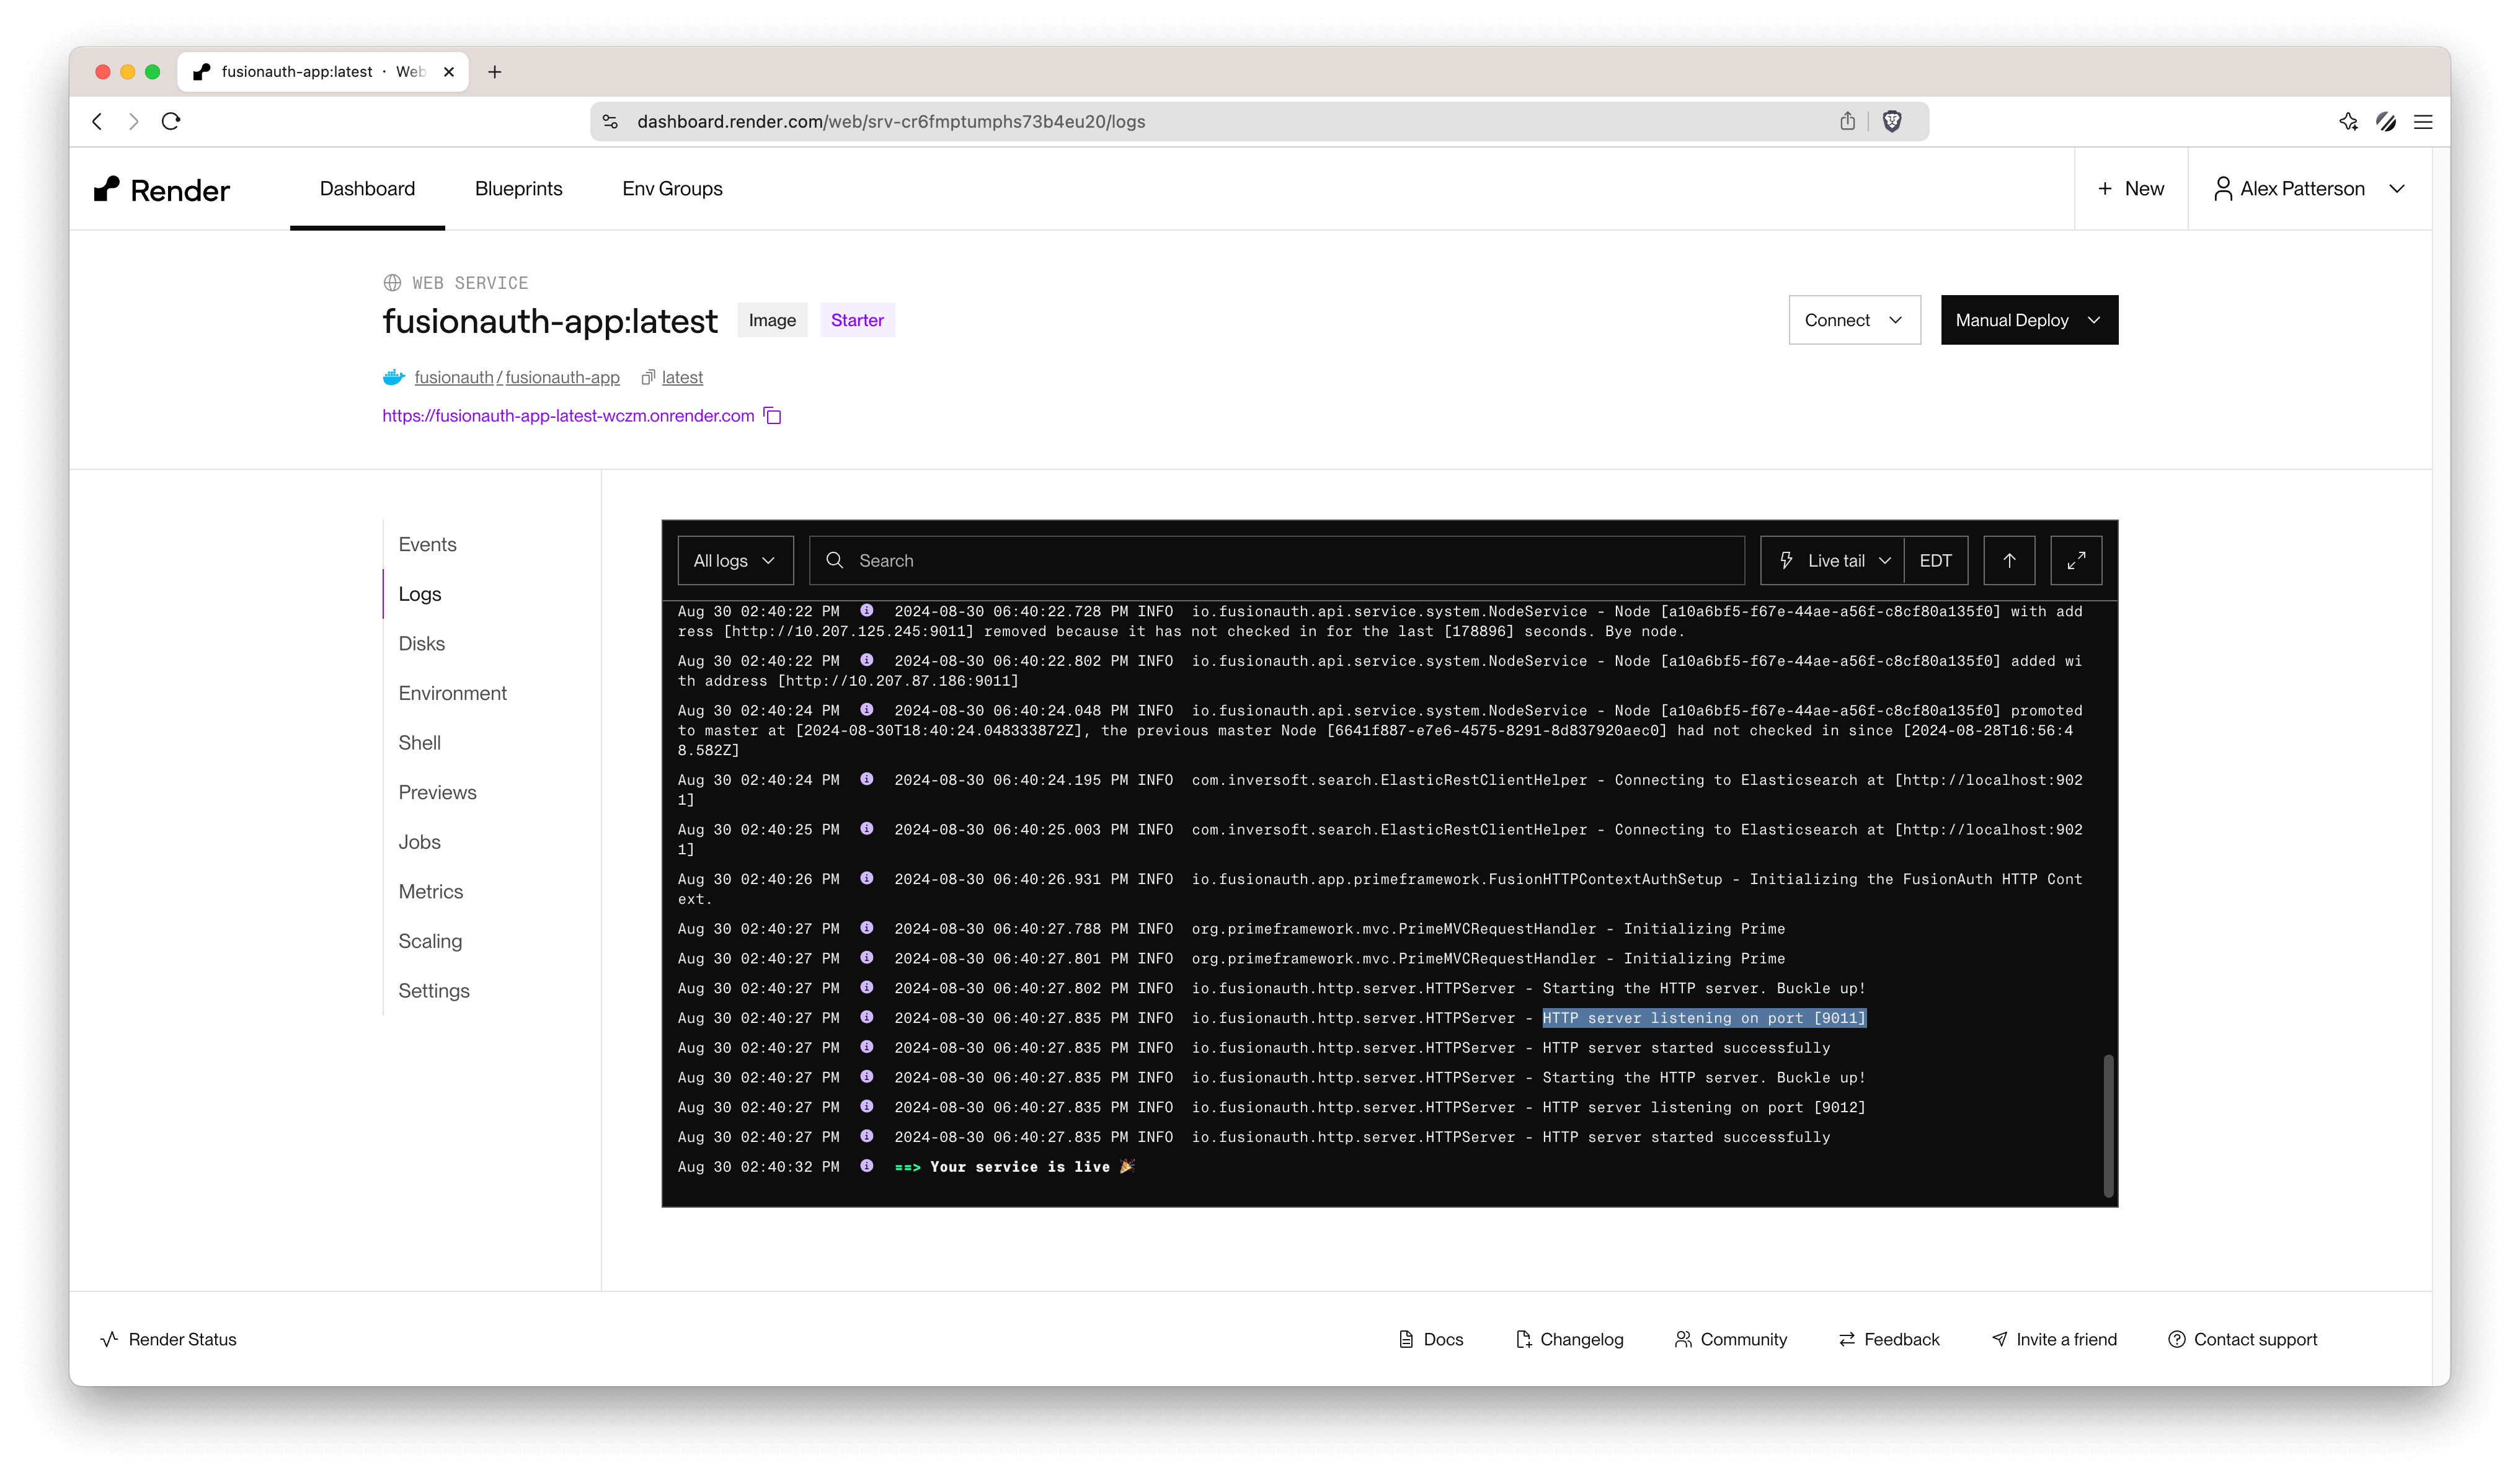Click 'HTTP server listening on port [9012]' log text
2520x1478 pixels.
[1704, 1107]
